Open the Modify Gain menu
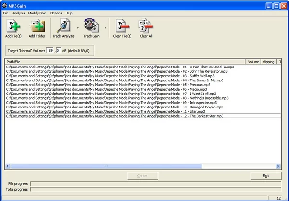This screenshot has height=201, width=289. coord(37,13)
